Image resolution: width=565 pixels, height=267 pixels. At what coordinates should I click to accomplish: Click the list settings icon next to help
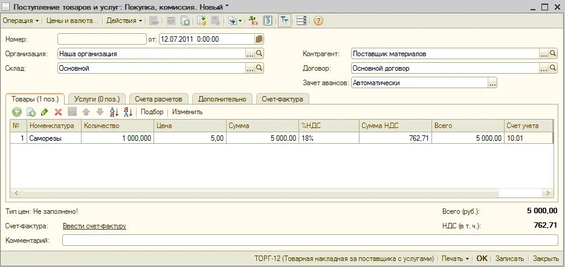coord(302,21)
